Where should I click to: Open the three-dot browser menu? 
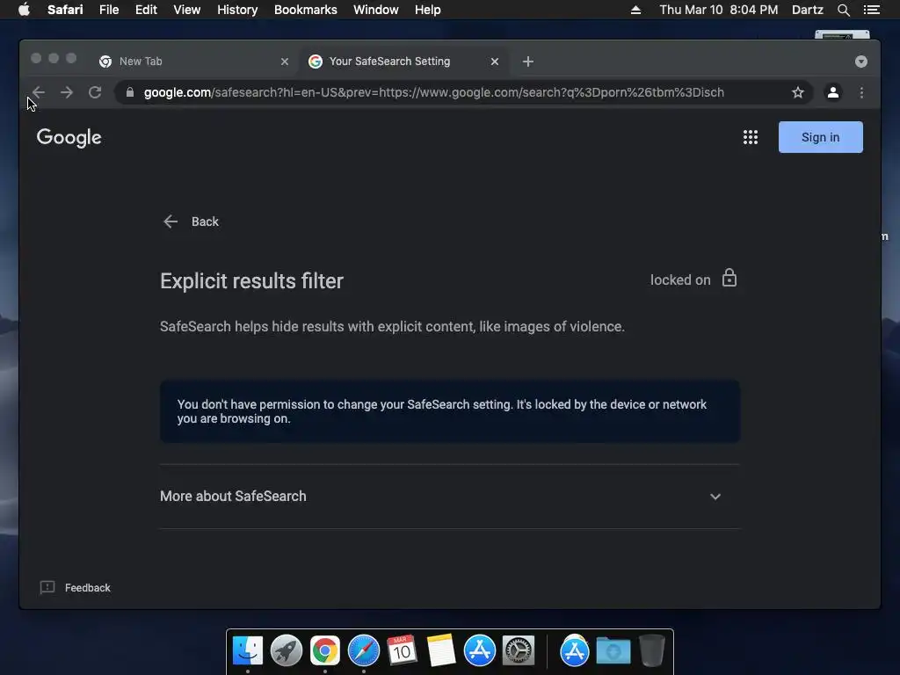point(861,92)
